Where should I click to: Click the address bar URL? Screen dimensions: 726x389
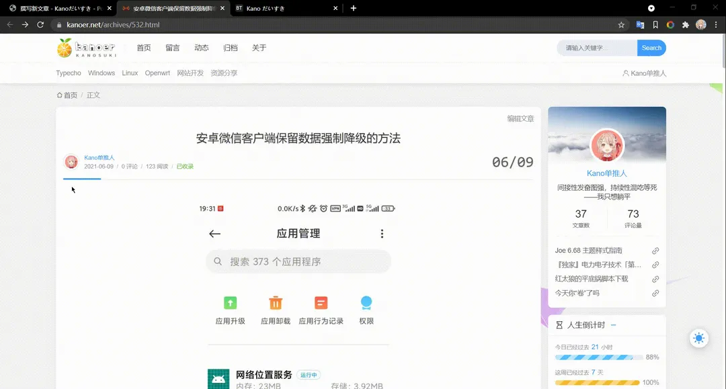tap(113, 25)
